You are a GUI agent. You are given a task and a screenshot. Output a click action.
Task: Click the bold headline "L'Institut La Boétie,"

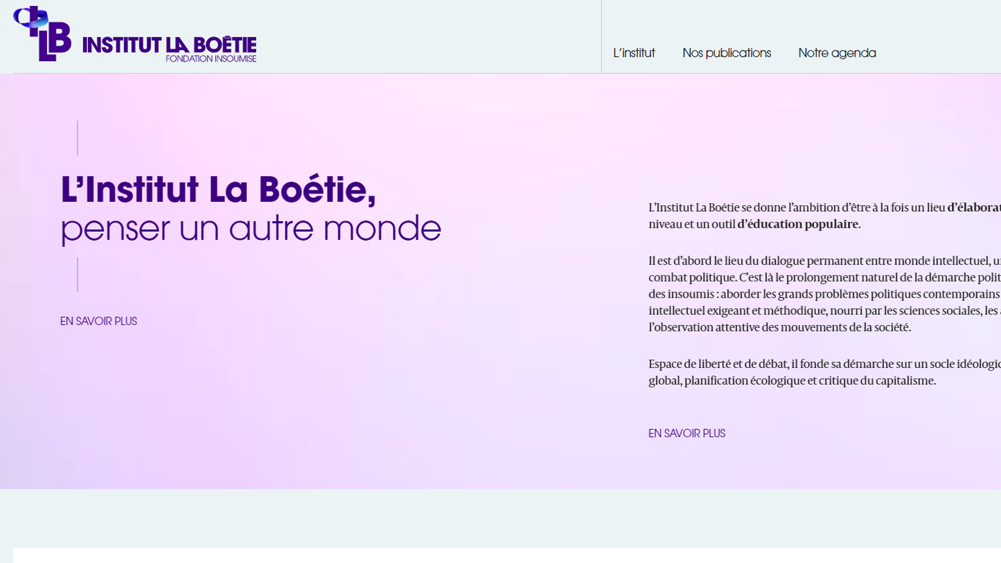(218, 189)
